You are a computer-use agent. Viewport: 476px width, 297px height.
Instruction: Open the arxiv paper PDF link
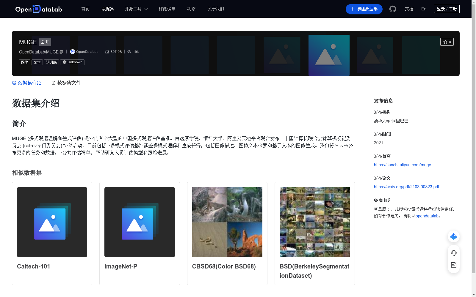[406, 187]
